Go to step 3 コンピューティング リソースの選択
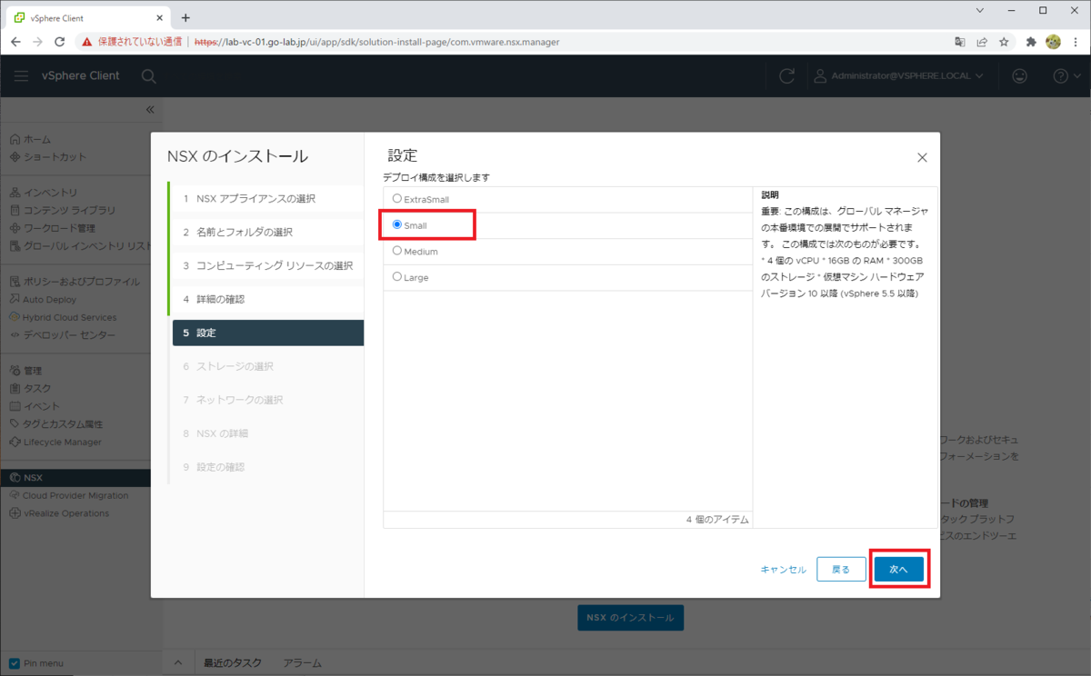This screenshot has height=676, width=1091. [x=265, y=266]
